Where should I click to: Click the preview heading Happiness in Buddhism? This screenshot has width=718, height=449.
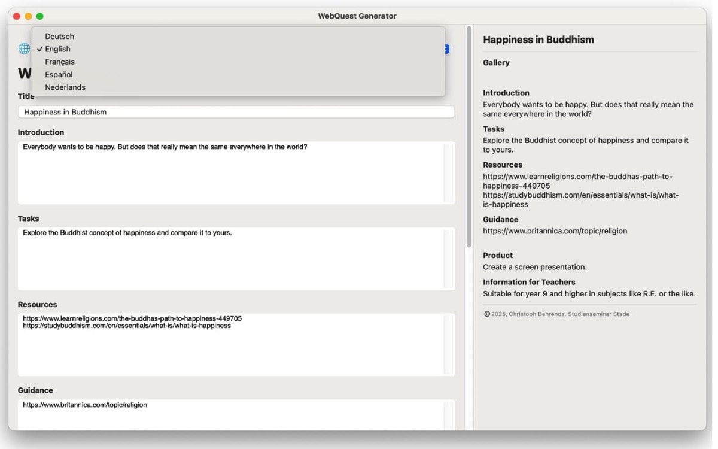pos(538,40)
